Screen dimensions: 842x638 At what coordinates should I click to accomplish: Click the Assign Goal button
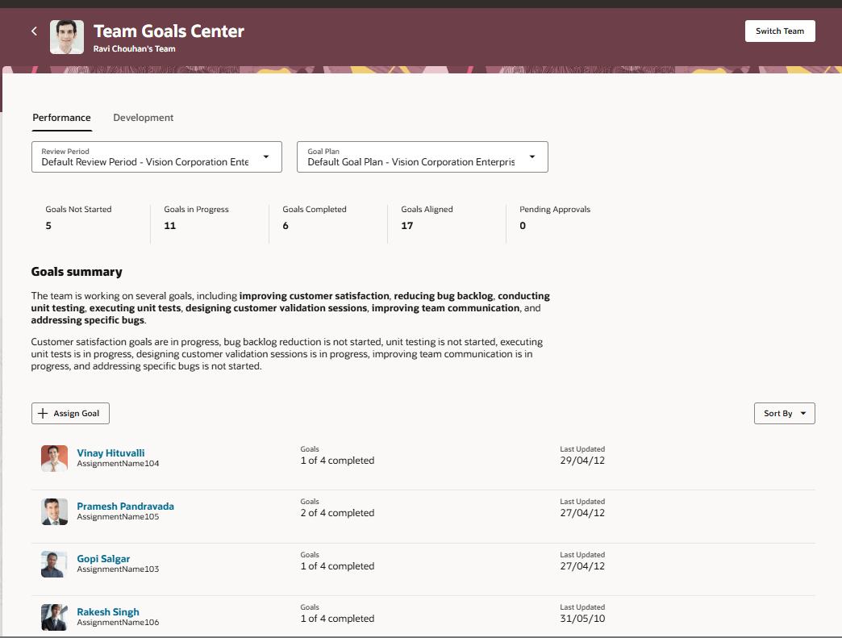tap(70, 413)
